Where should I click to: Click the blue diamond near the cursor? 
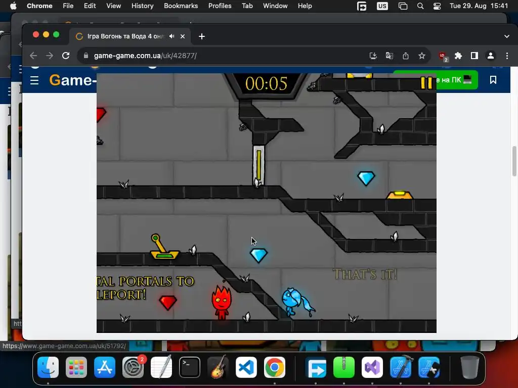click(x=258, y=256)
